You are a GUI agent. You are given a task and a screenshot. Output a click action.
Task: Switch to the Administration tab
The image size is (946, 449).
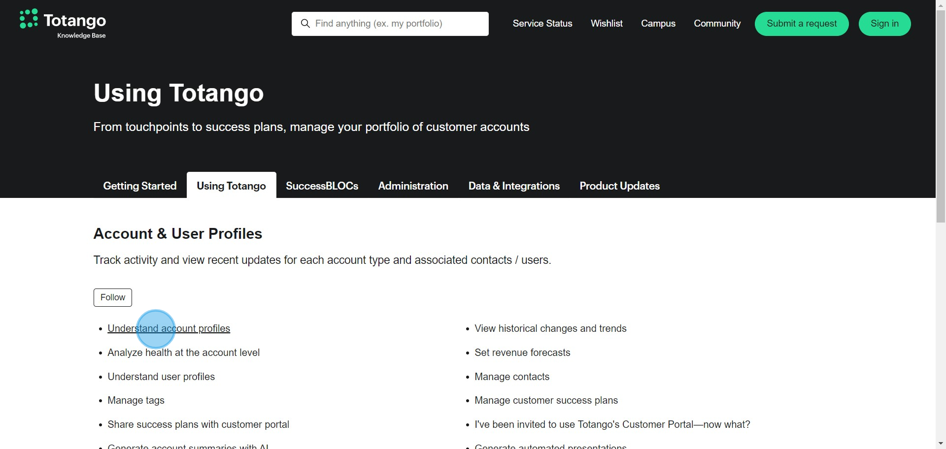click(413, 186)
